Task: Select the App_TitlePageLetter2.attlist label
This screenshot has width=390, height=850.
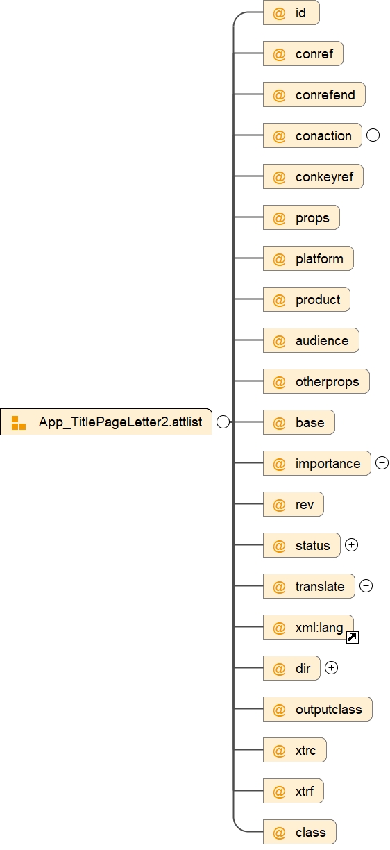Action: pos(121,422)
